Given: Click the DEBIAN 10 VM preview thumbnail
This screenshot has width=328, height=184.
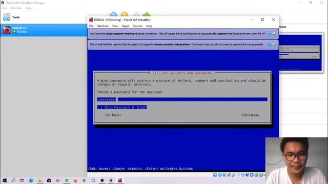Looking at the screenshot, I should tap(300, 53).
